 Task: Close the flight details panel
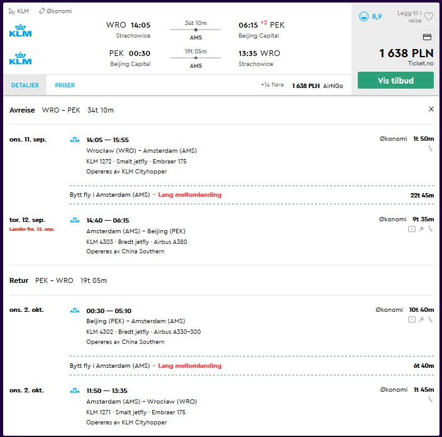(431, 109)
